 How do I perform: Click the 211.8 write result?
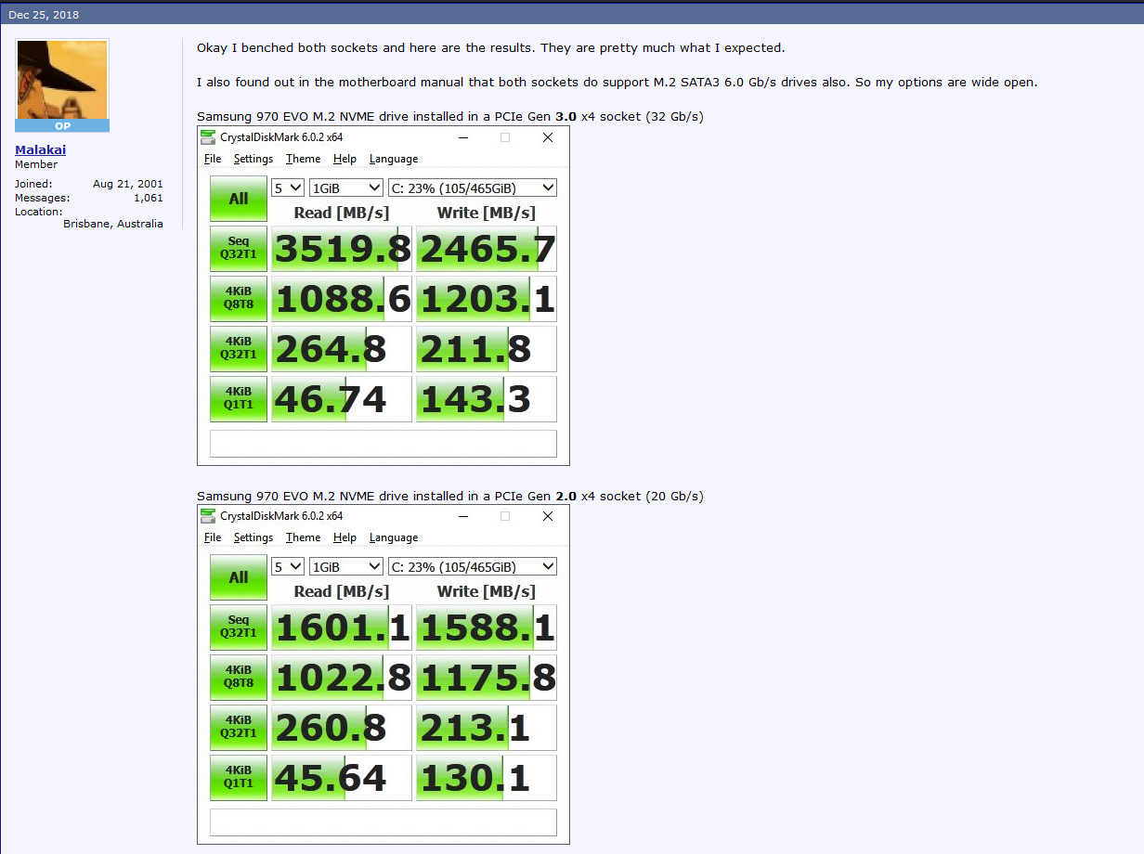tap(487, 349)
